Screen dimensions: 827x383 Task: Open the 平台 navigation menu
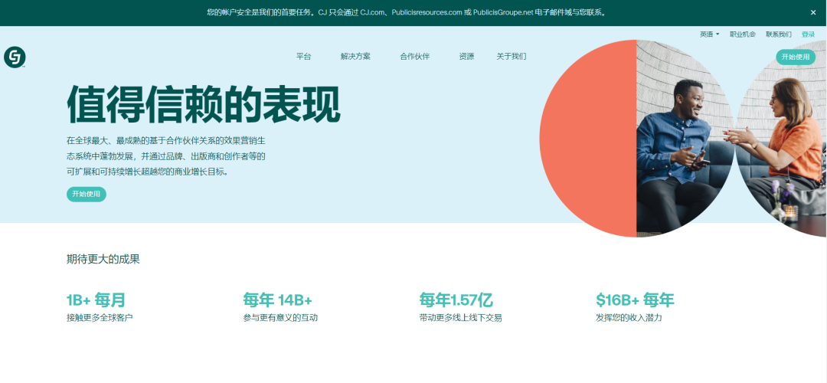(x=304, y=57)
